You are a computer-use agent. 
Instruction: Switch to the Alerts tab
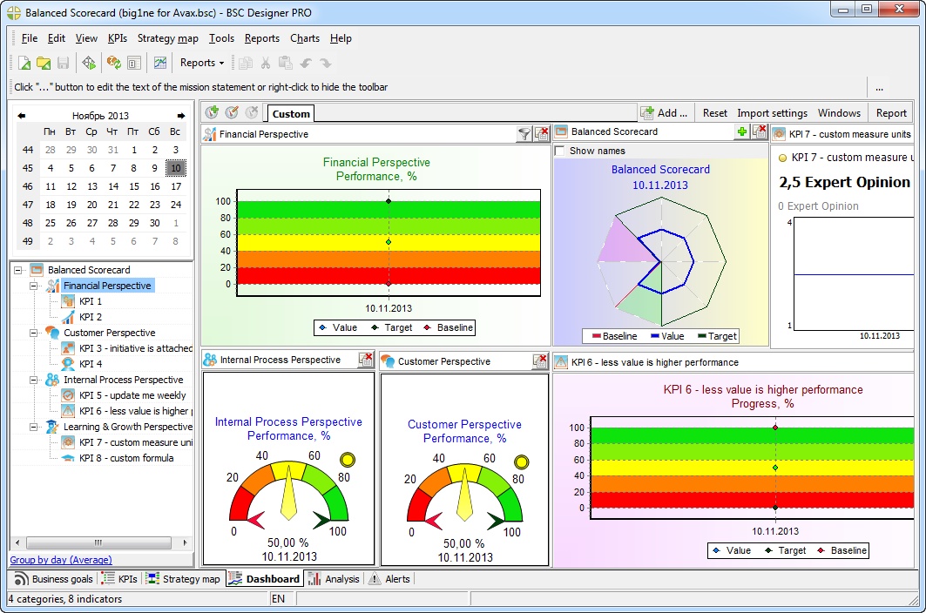(389, 579)
